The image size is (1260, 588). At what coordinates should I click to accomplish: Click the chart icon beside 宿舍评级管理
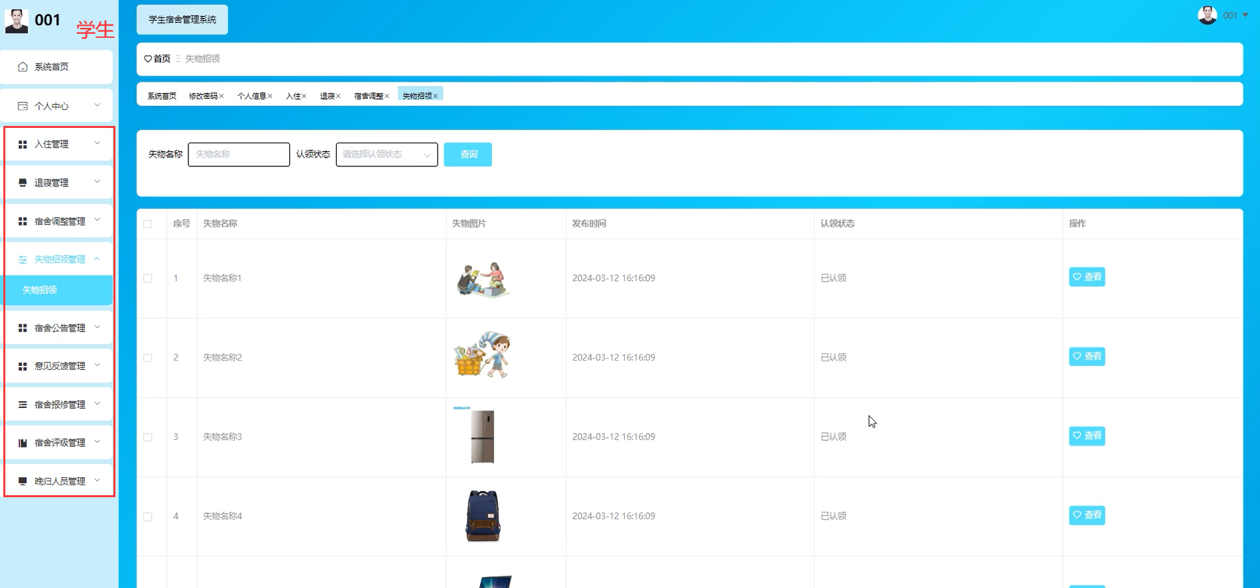click(x=23, y=443)
